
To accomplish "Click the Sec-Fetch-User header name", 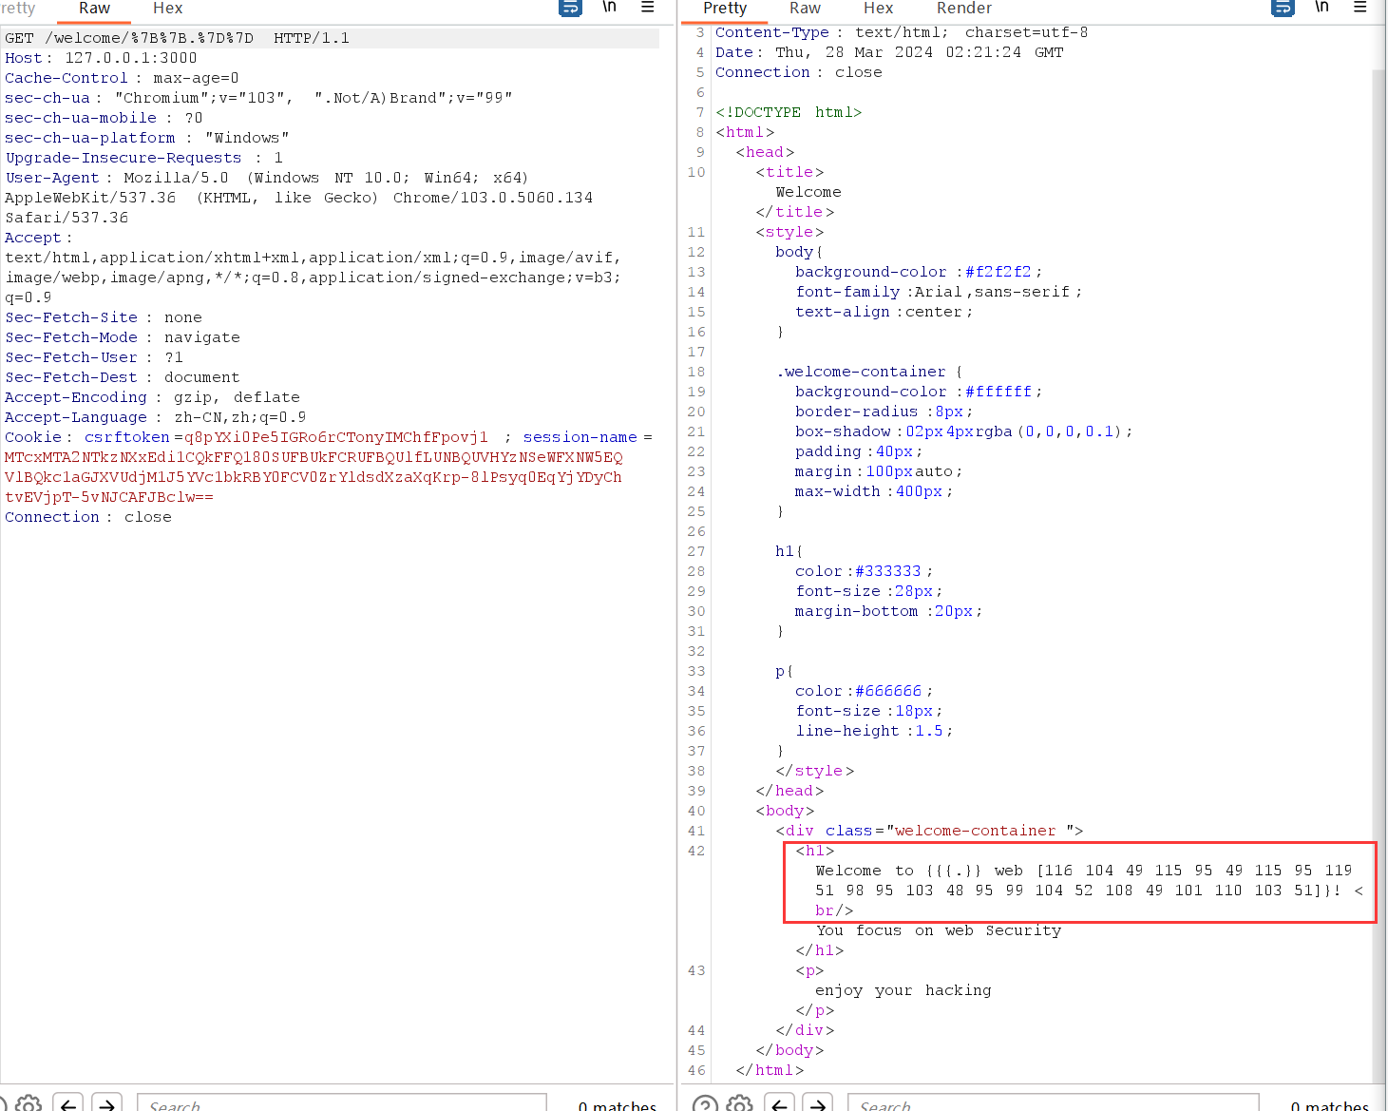I will point(71,357).
